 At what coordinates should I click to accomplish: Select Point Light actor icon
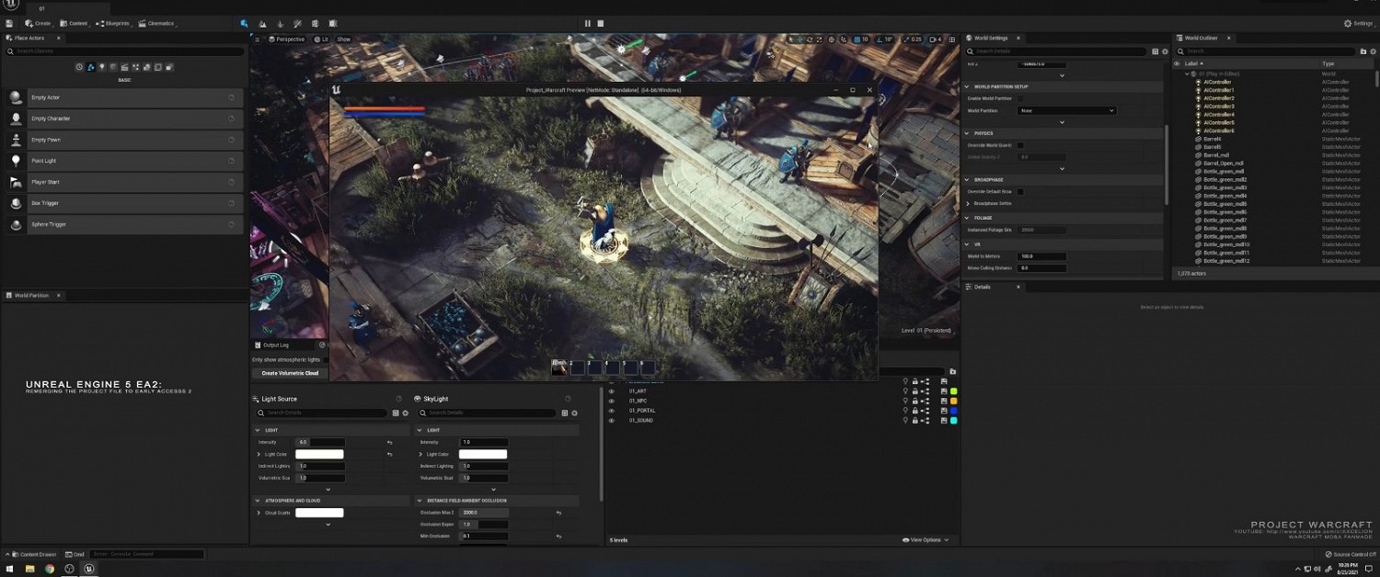pyautogui.click(x=16, y=161)
